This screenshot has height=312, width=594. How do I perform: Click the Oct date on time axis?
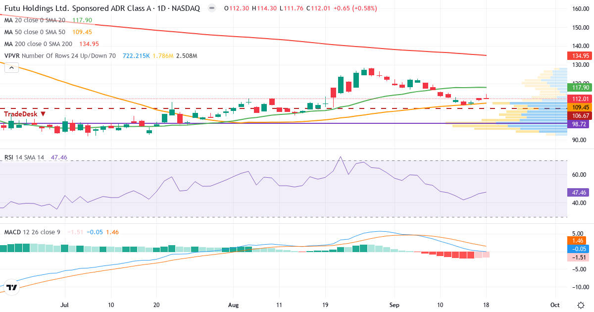555,305
